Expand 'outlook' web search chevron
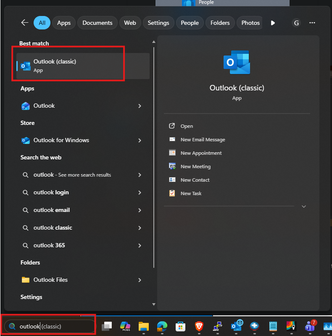332x336 pixels. pos(140,175)
